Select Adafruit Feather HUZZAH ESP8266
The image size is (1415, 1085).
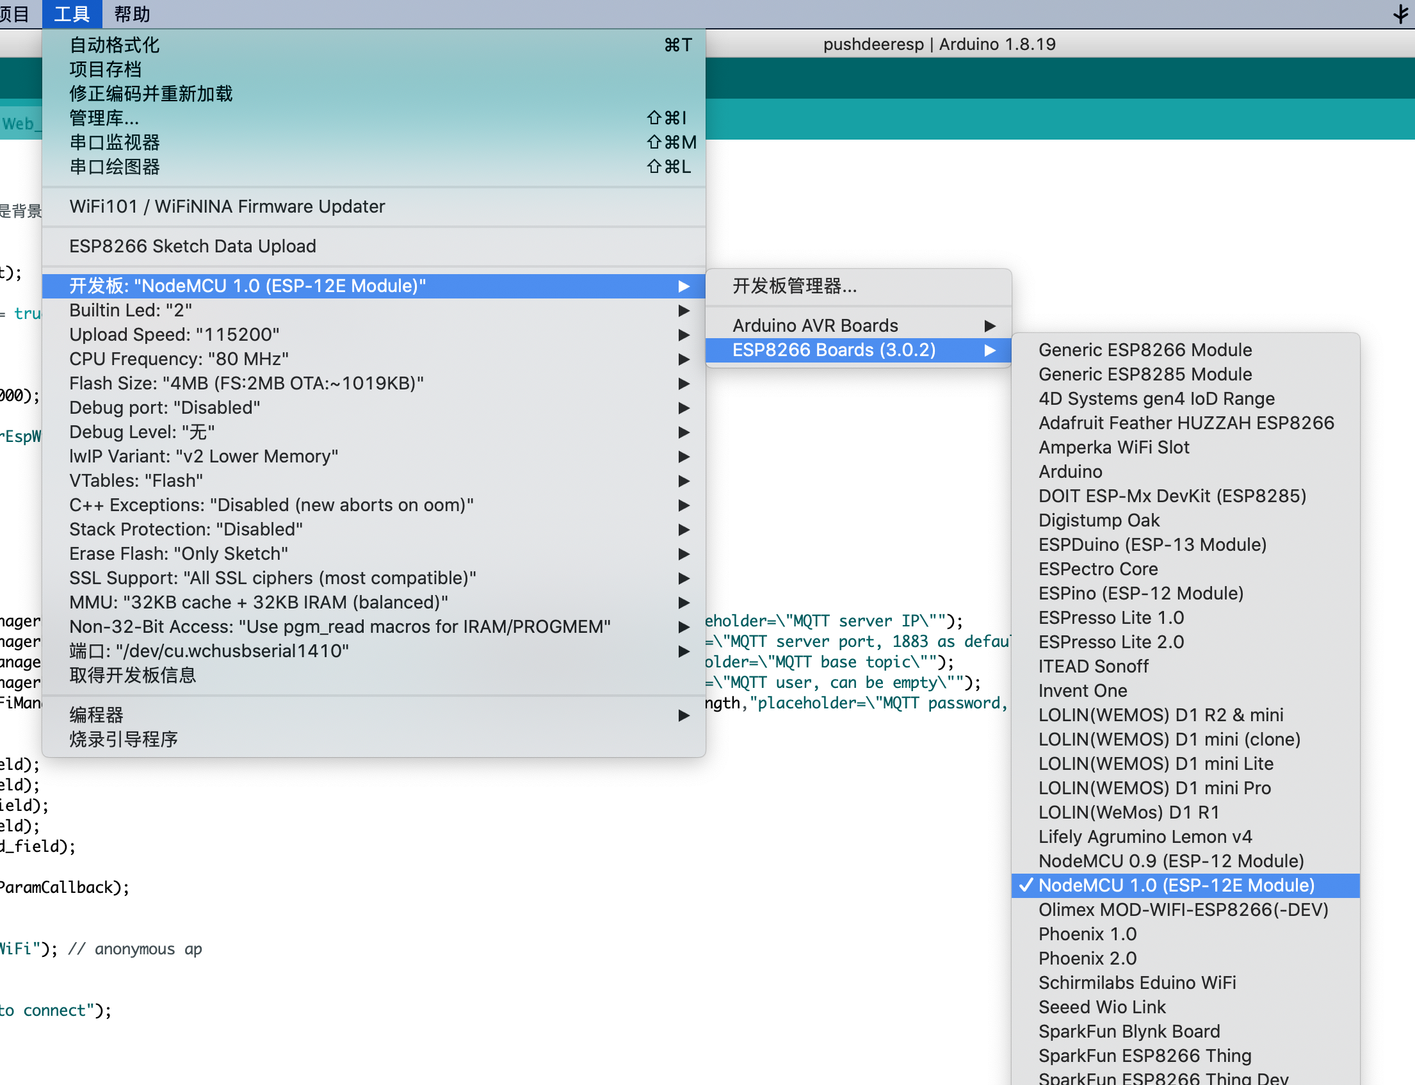coord(1186,423)
